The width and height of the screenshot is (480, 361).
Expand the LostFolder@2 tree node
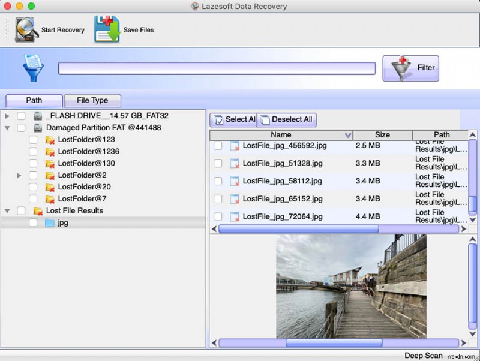18,175
